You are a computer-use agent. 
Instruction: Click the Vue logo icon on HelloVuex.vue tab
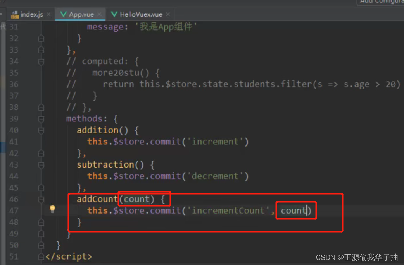point(114,14)
